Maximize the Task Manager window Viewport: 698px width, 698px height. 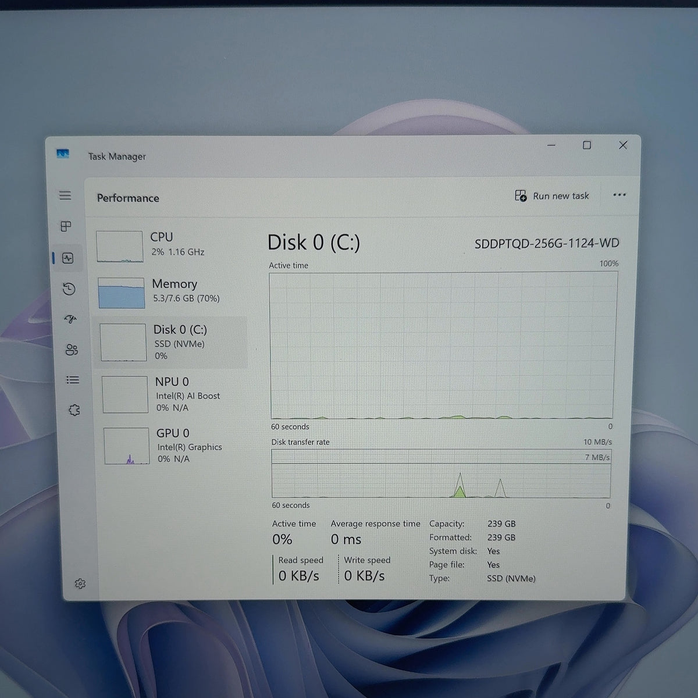[587, 145]
